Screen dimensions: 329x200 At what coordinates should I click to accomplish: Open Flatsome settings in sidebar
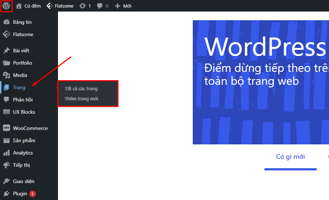(23, 34)
